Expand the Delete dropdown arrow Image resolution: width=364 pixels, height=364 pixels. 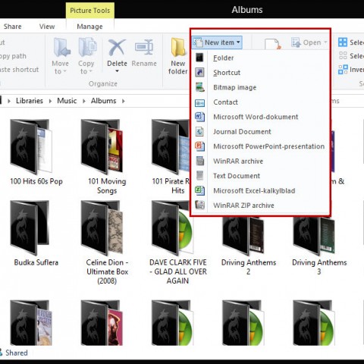click(117, 71)
